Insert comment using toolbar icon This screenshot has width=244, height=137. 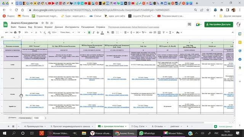click(x=155, y=32)
